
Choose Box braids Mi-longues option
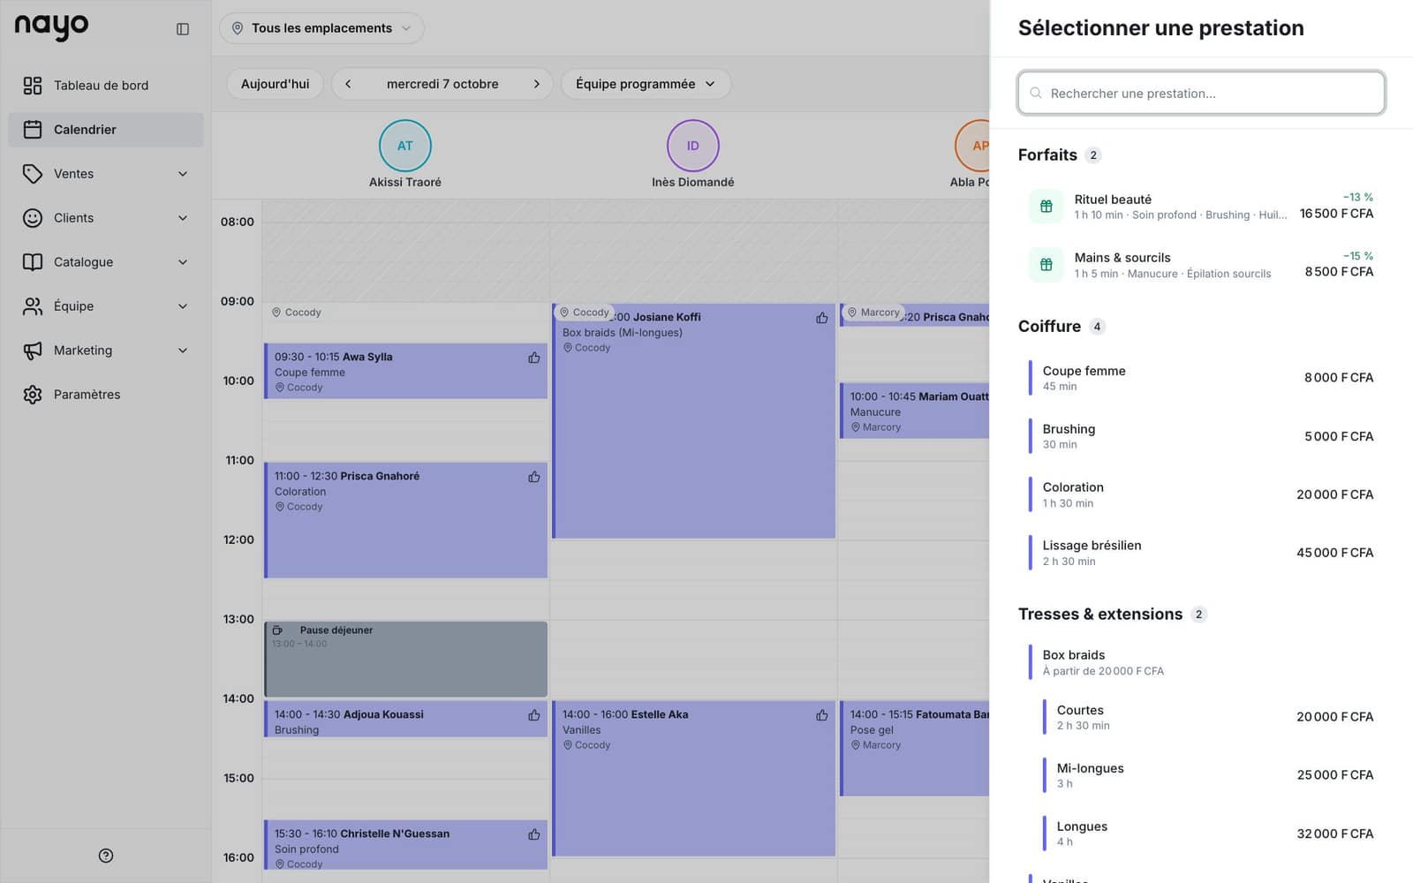point(1208,775)
